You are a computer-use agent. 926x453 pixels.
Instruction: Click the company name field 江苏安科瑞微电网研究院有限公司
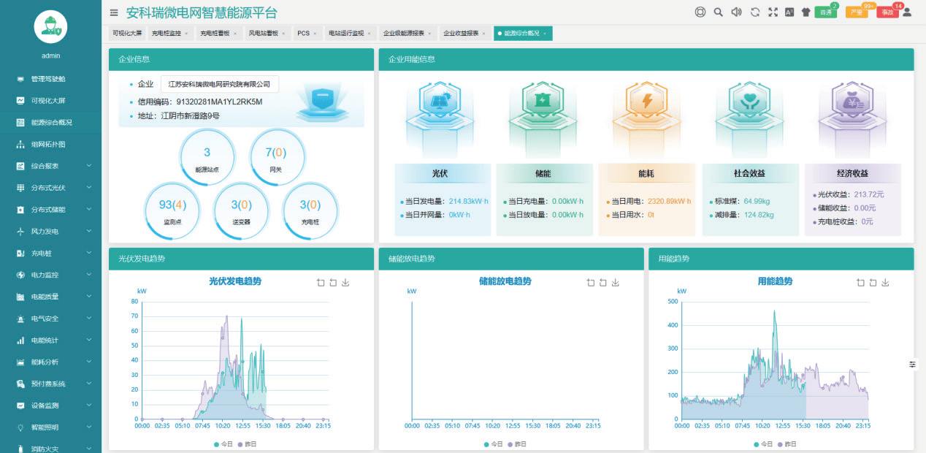(219, 84)
